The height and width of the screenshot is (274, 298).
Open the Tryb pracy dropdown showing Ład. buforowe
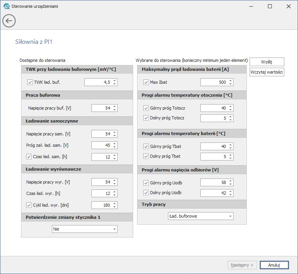click(x=201, y=216)
